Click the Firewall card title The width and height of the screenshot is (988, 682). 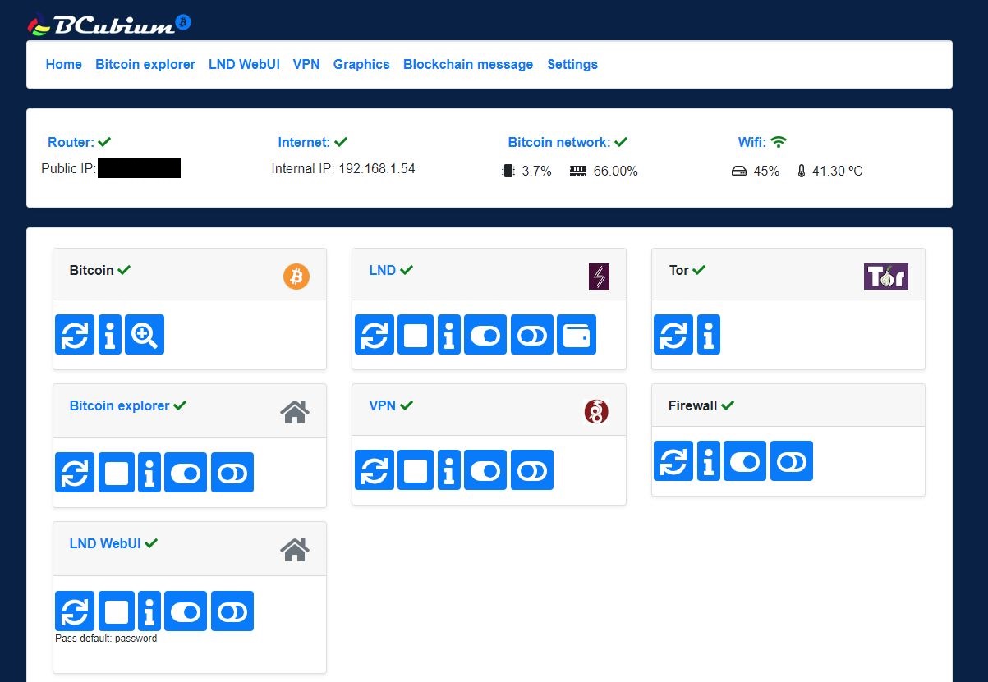692,405
